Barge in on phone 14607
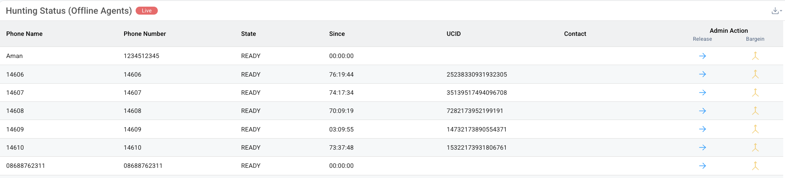The width and height of the screenshot is (785, 178). click(x=755, y=93)
